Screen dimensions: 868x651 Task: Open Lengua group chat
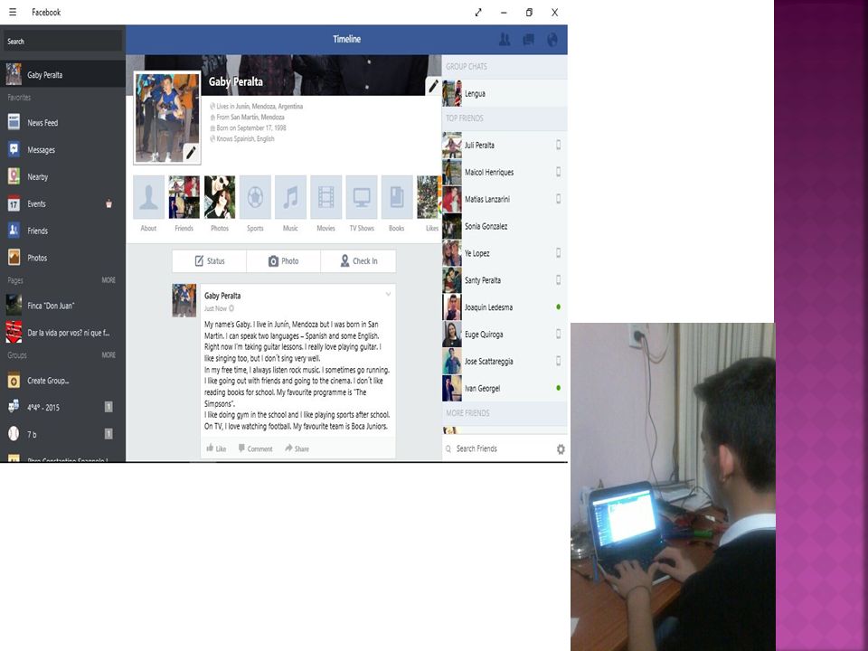pos(505,93)
